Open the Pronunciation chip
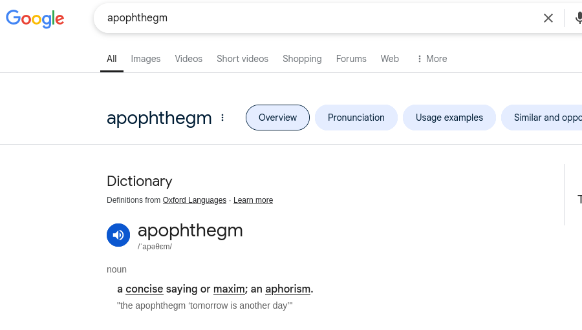 click(356, 118)
